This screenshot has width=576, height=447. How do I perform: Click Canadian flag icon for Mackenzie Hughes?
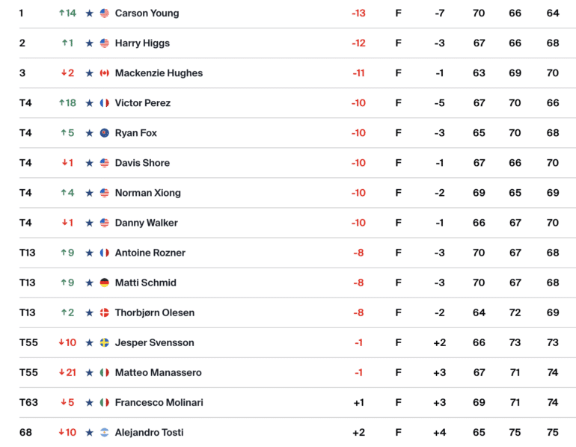click(104, 73)
